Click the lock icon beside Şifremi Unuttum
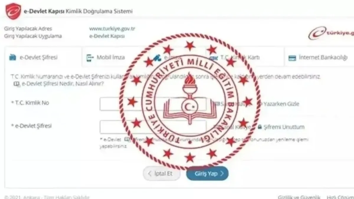 pos(260,127)
